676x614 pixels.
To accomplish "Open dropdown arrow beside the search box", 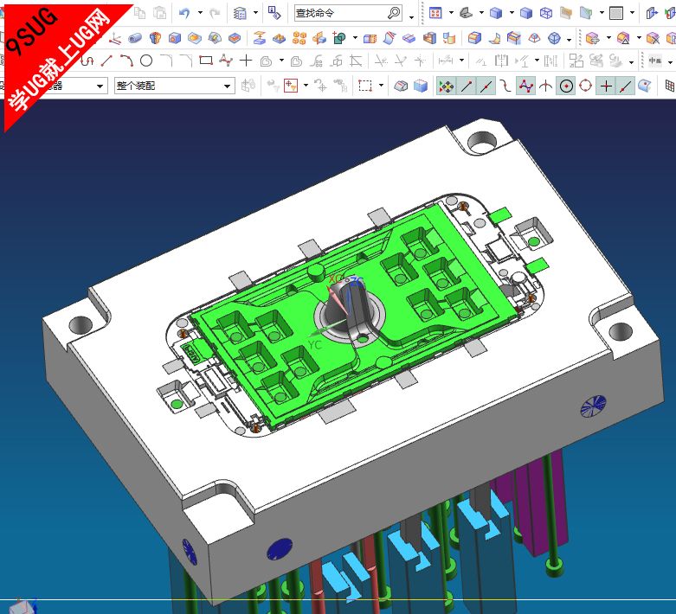I will coord(411,15).
